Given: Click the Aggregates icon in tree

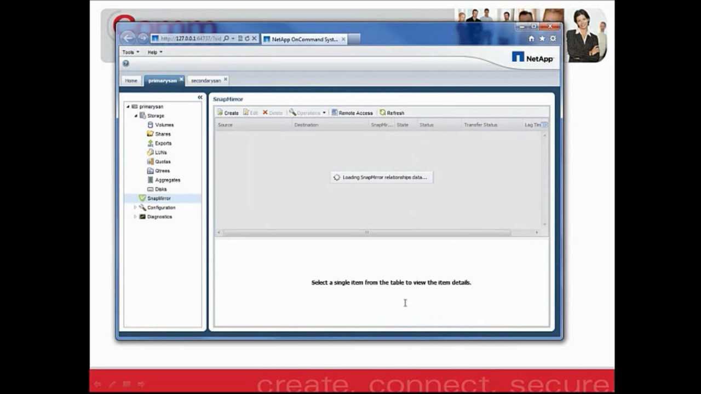Looking at the screenshot, I should pyautogui.click(x=151, y=180).
